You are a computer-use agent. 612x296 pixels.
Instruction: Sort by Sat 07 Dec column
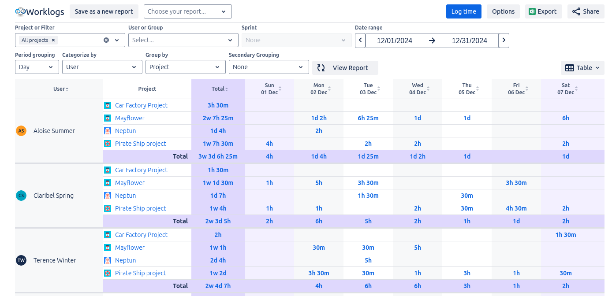click(576, 89)
